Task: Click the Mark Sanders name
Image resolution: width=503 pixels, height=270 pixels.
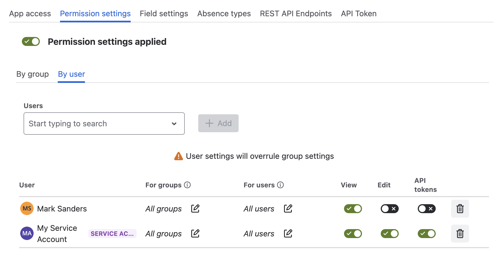Action: (62, 209)
